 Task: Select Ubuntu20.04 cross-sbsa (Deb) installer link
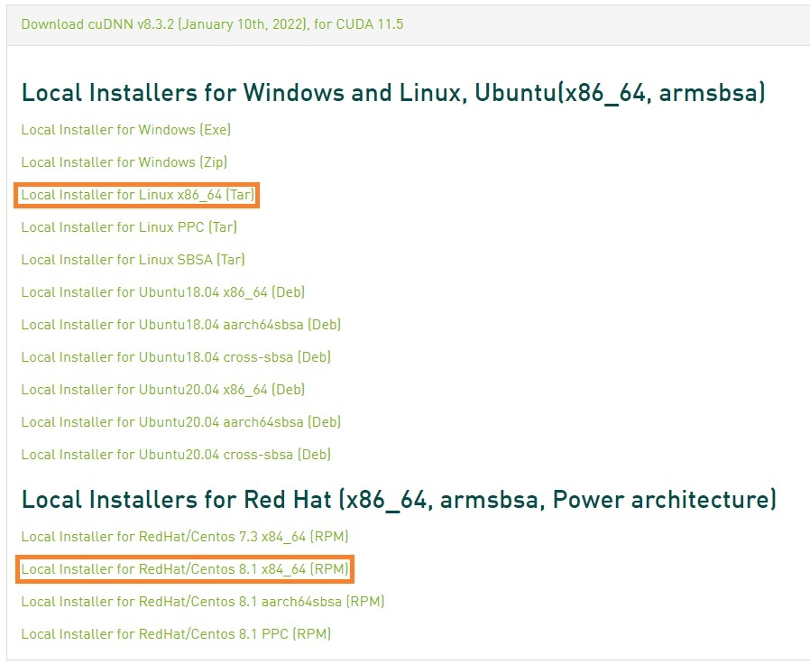pyautogui.click(x=176, y=455)
